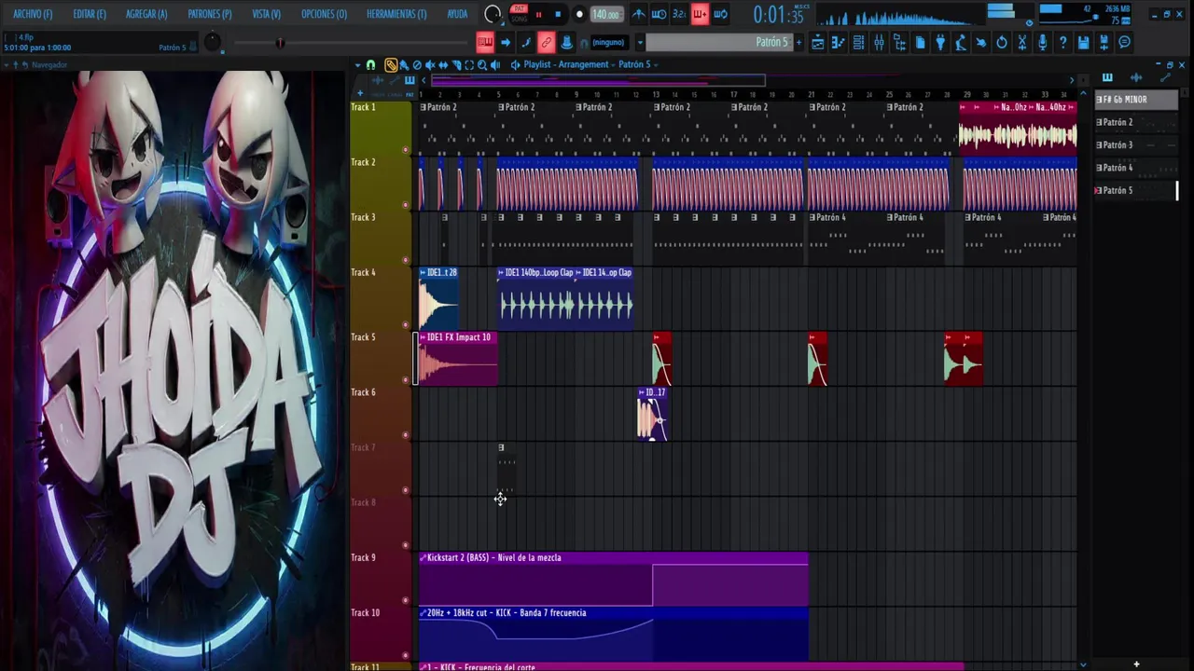Image resolution: width=1194 pixels, height=671 pixels.
Task: Save project with floppy disk icon
Action: pos(1083,42)
